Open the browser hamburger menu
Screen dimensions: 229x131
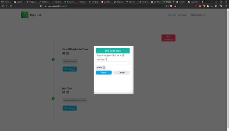(x=226, y=6)
